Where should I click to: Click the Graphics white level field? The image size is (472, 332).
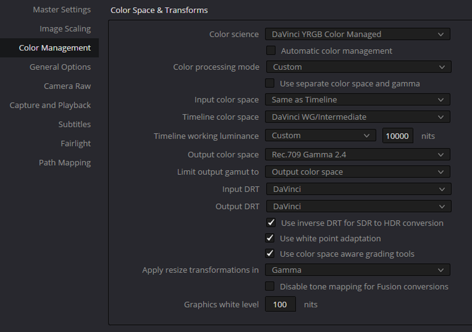coord(280,304)
